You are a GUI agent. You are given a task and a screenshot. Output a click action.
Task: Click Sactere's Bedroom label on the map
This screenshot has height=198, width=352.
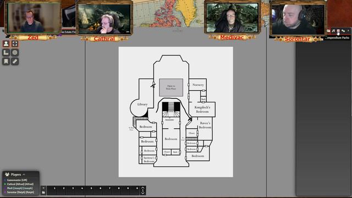click(x=149, y=159)
